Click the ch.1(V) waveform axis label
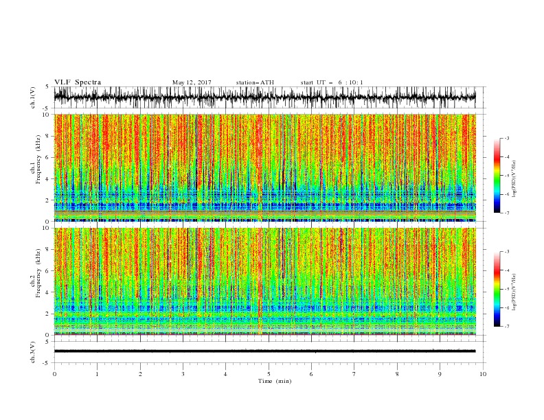 [x=33, y=97]
